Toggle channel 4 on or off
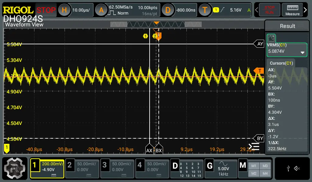The image size is (312, 182). point(140,165)
